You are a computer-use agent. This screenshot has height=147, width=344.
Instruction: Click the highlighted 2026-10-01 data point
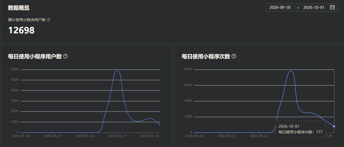334,126
